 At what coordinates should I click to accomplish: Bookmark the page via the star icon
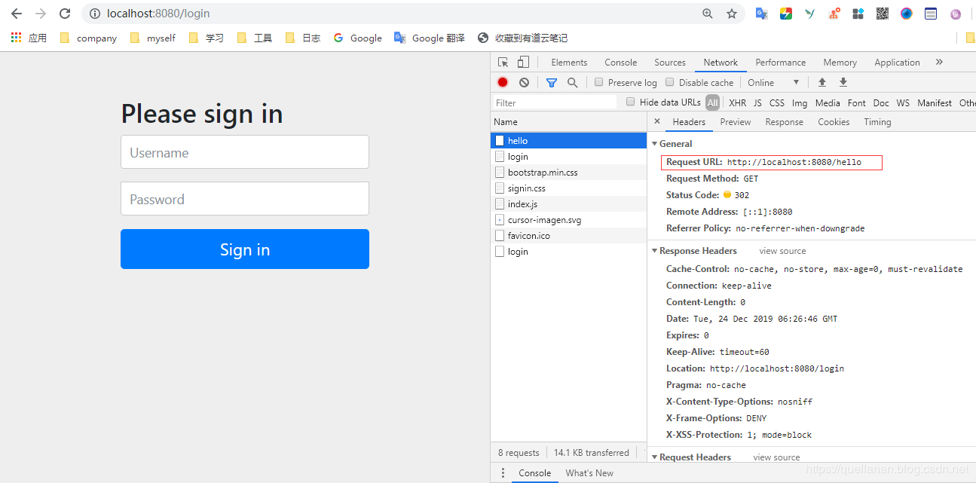(x=732, y=13)
